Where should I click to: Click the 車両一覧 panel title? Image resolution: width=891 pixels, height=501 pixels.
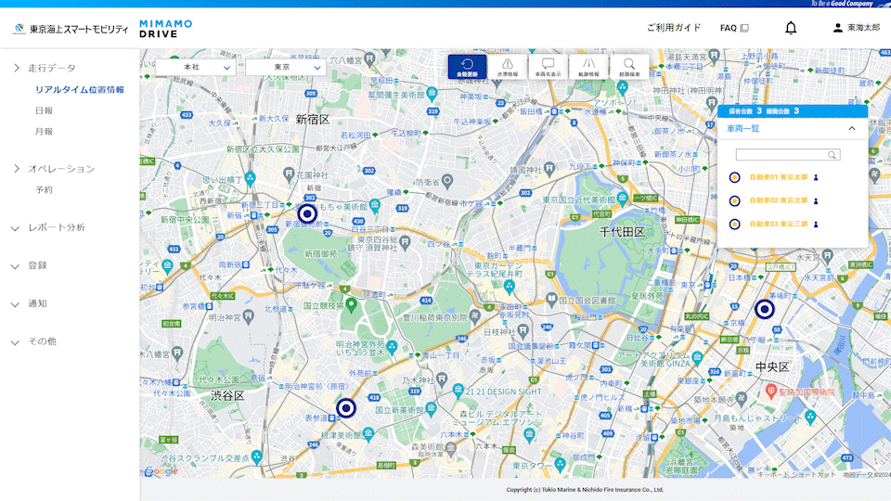click(742, 129)
